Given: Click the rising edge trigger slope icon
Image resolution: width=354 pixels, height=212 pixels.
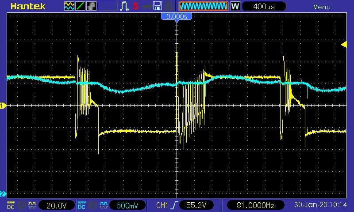Looking at the screenshot, I should pyautogui.click(x=174, y=205).
